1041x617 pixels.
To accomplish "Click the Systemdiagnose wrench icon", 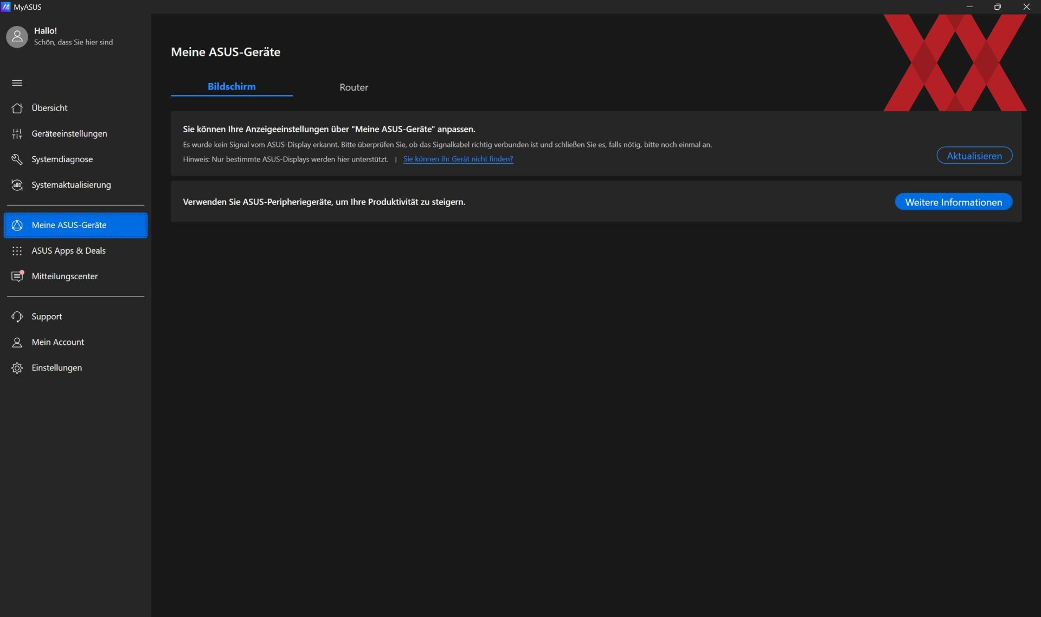I will pyautogui.click(x=17, y=159).
